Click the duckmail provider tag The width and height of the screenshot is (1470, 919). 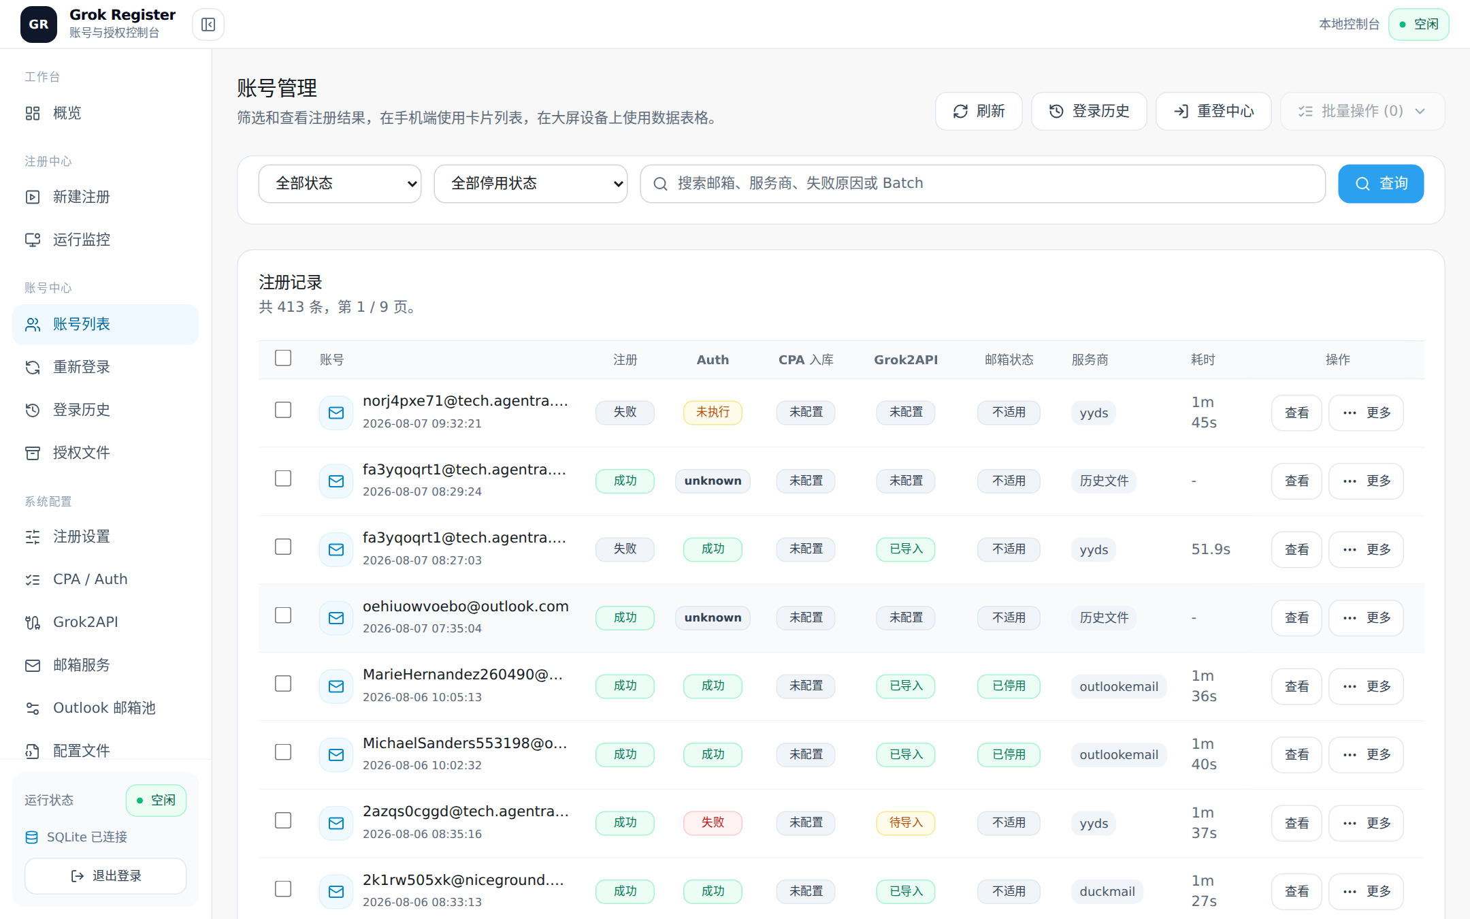tap(1107, 892)
